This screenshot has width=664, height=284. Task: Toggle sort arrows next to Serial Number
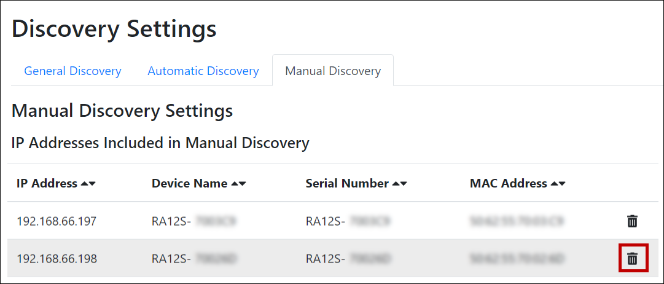399,184
